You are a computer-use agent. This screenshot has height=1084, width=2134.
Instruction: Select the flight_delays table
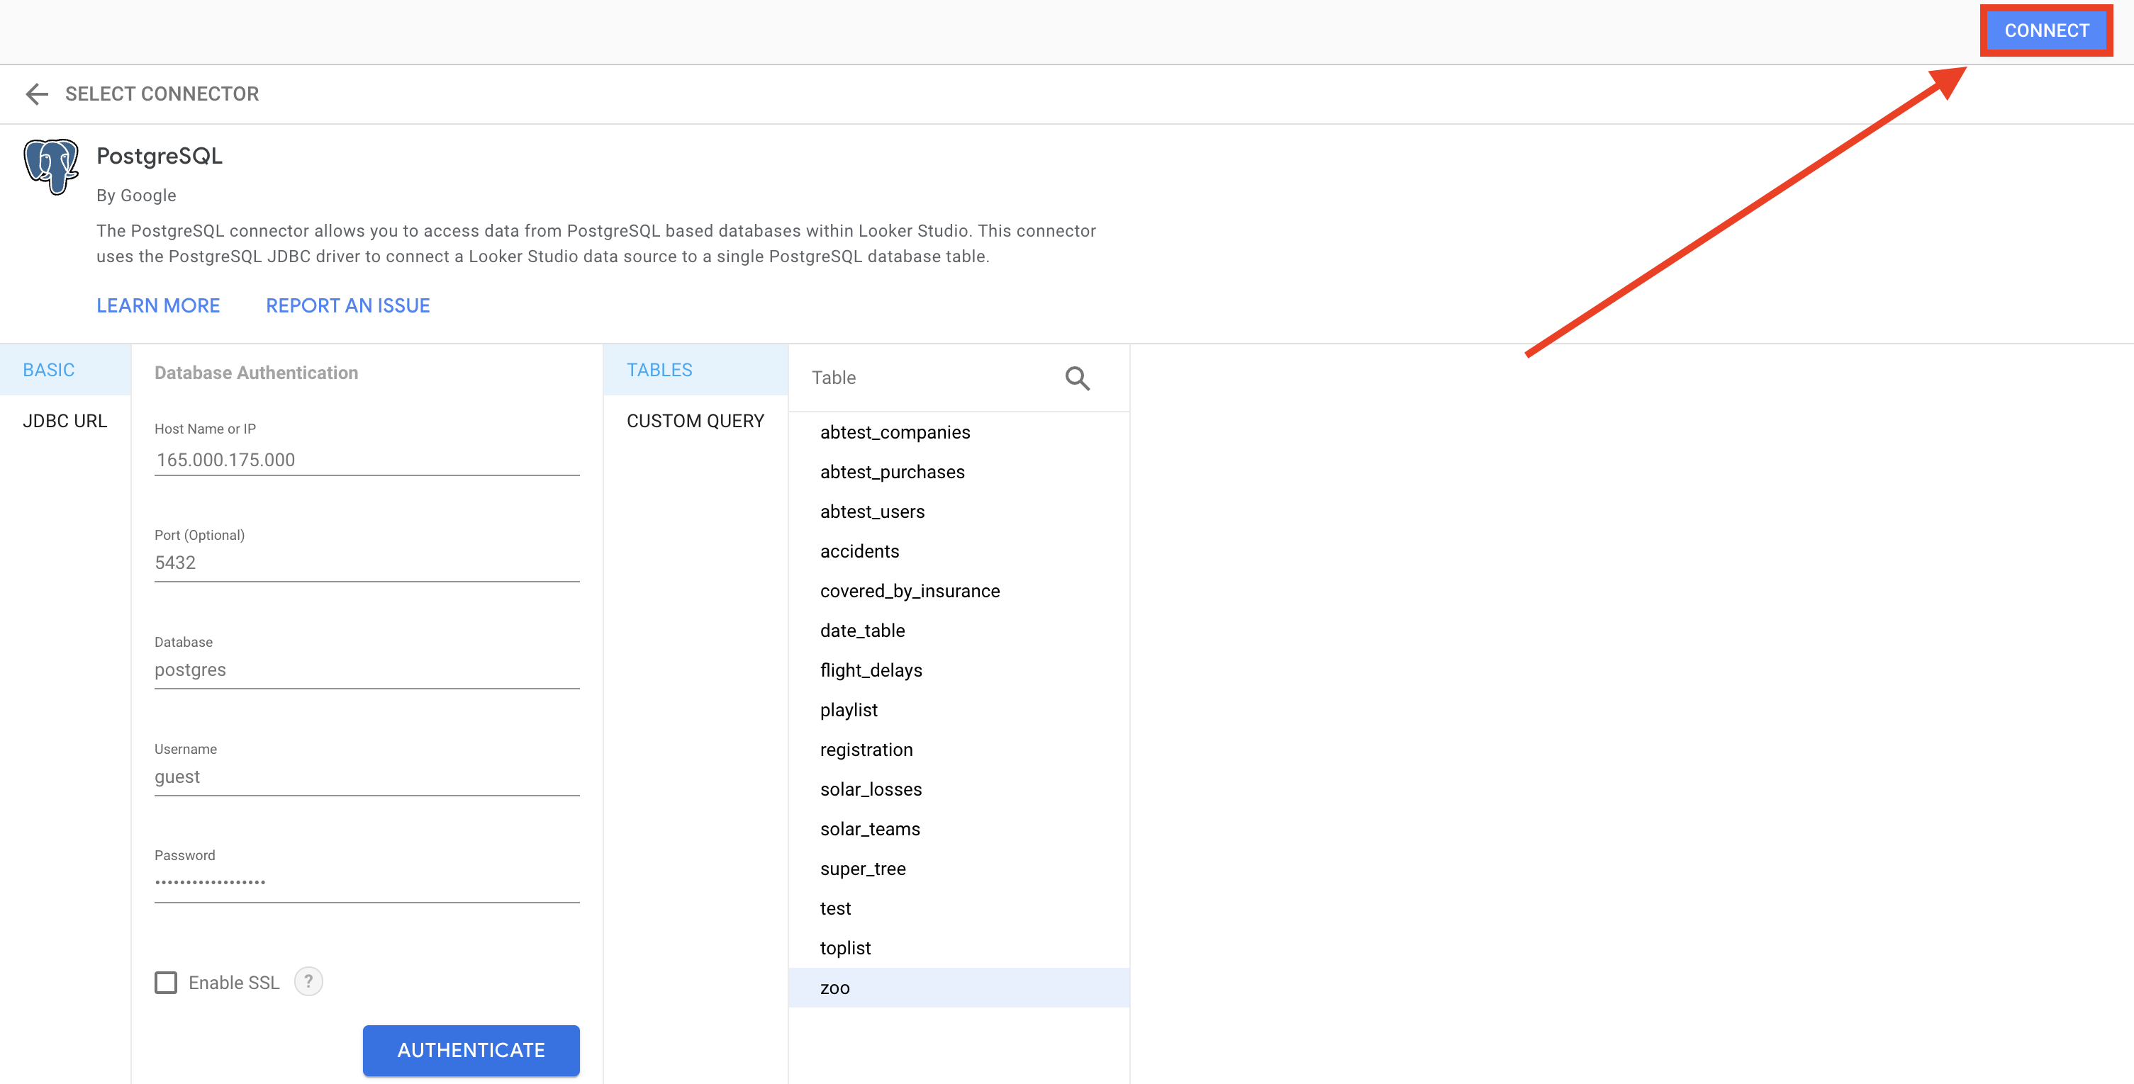(871, 670)
